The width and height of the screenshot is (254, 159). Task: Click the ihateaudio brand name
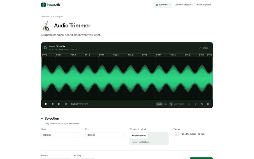click(54, 5)
